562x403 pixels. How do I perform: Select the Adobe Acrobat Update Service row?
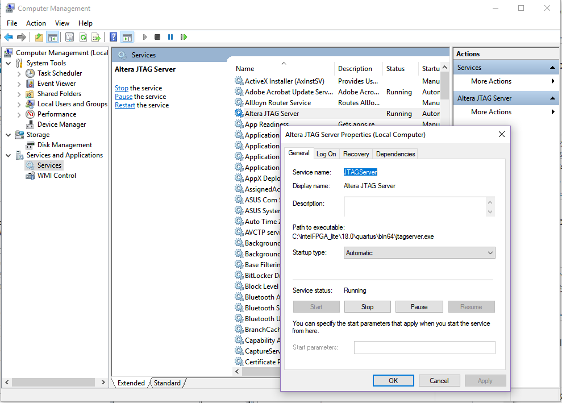(x=337, y=92)
